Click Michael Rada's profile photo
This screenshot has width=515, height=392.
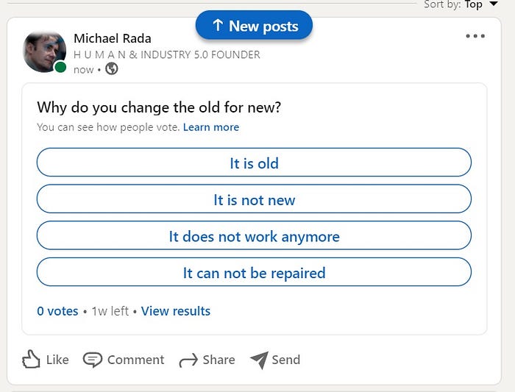[x=44, y=51]
